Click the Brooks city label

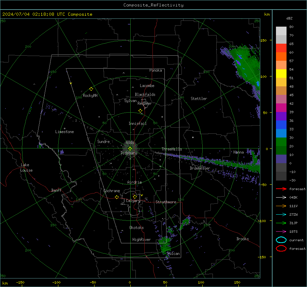pyautogui.click(x=243, y=239)
